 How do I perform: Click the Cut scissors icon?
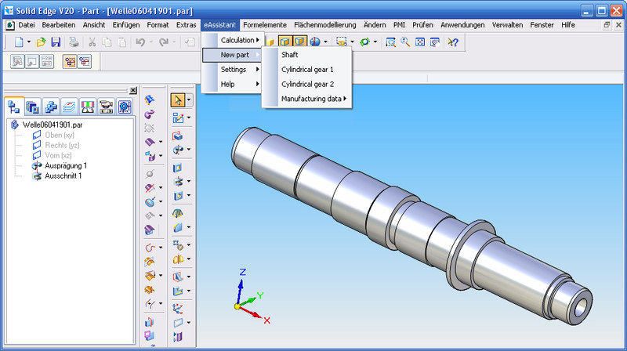tap(92, 42)
